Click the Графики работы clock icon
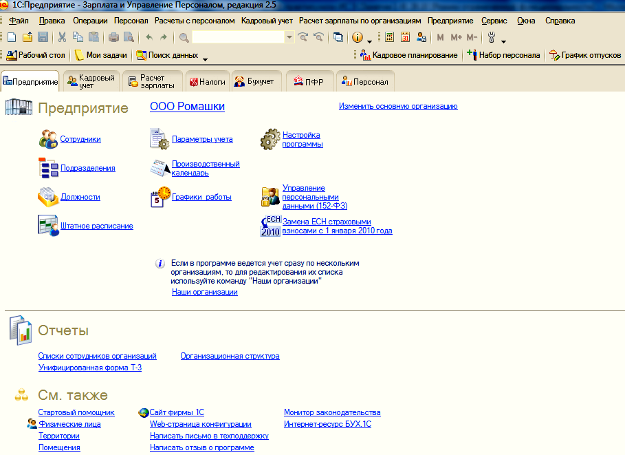 [160, 197]
